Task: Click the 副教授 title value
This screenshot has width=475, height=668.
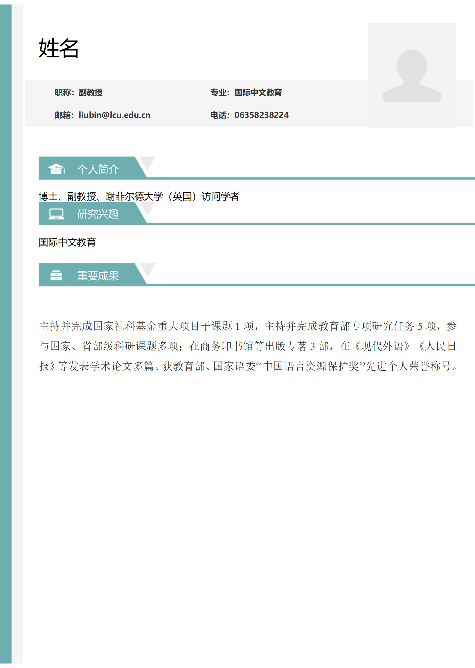Action: pos(91,92)
